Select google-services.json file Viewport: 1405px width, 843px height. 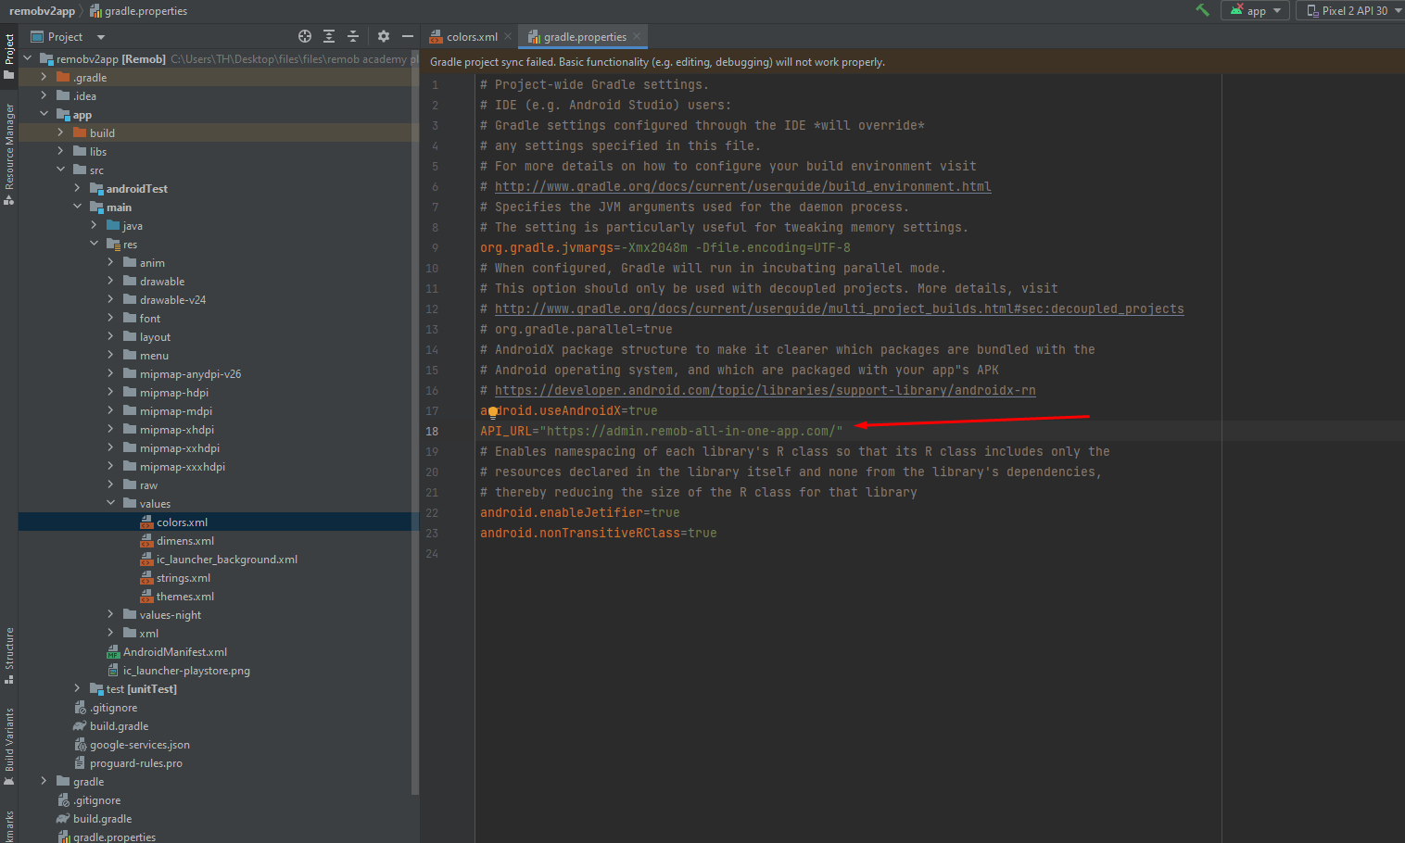[140, 745]
